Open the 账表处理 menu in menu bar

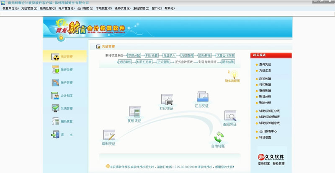pyautogui.click(x=48, y=8)
